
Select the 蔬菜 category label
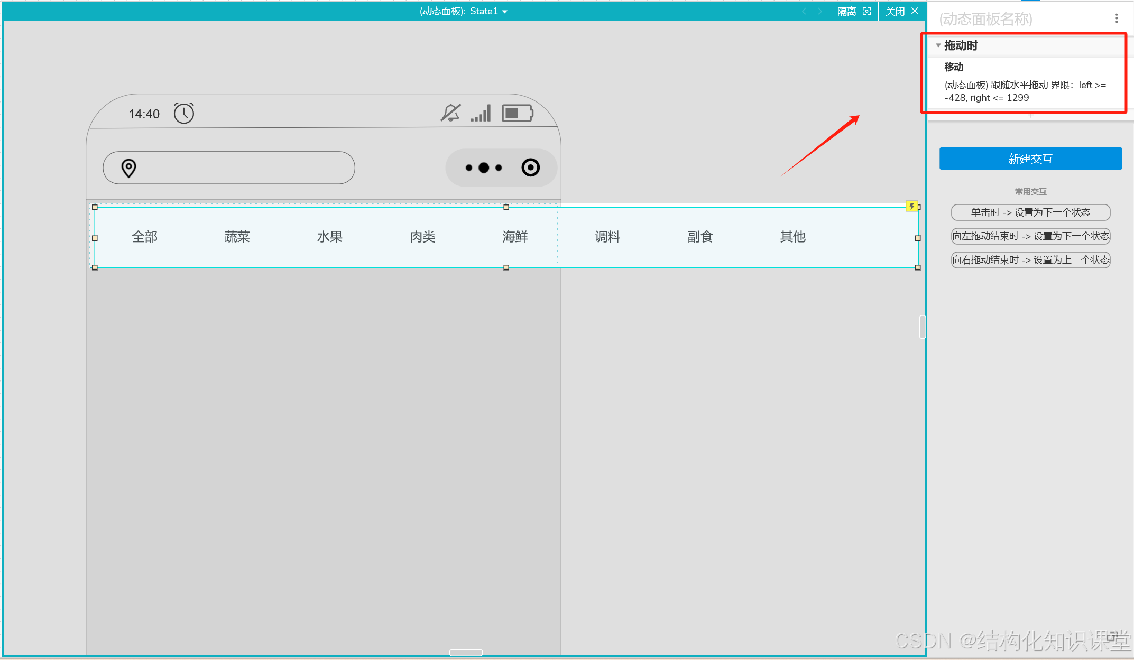(x=237, y=237)
